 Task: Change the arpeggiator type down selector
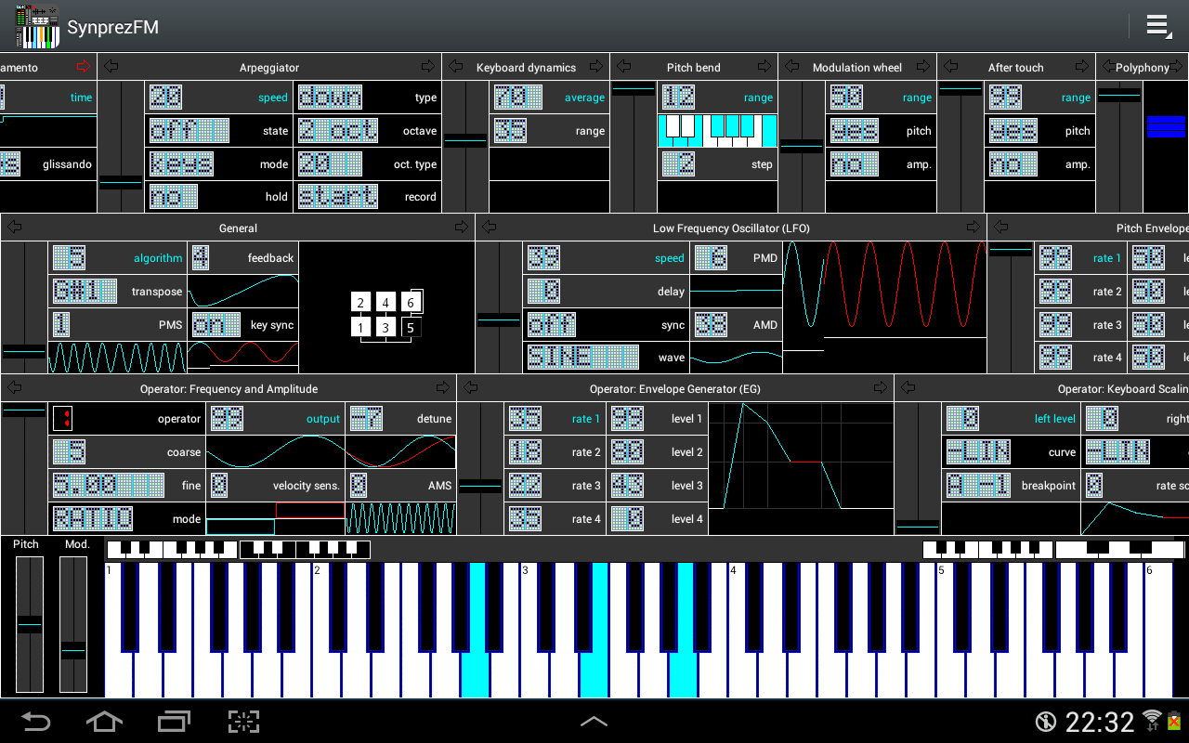coord(331,98)
